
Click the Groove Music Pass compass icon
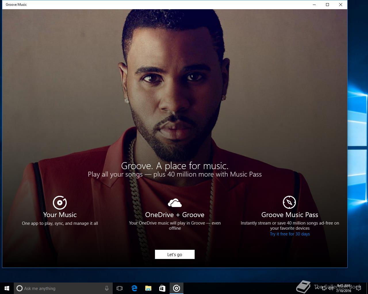click(x=289, y=202)
